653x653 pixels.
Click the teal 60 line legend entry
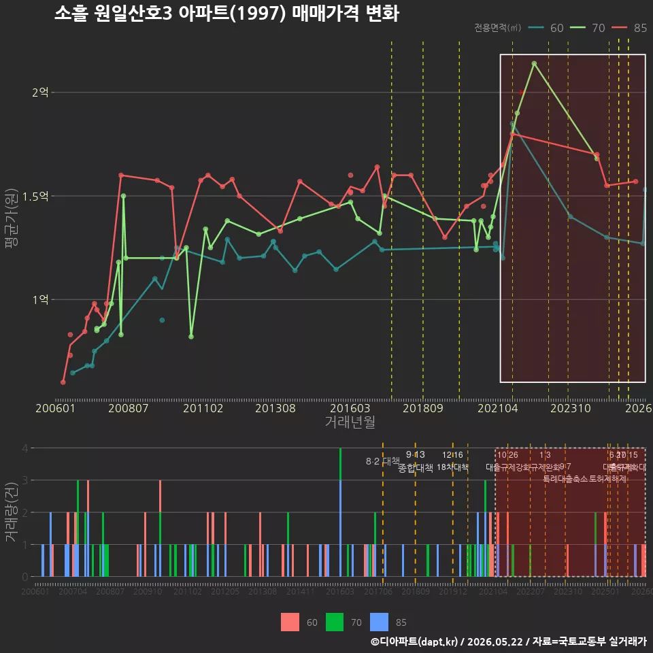(546, 28)
